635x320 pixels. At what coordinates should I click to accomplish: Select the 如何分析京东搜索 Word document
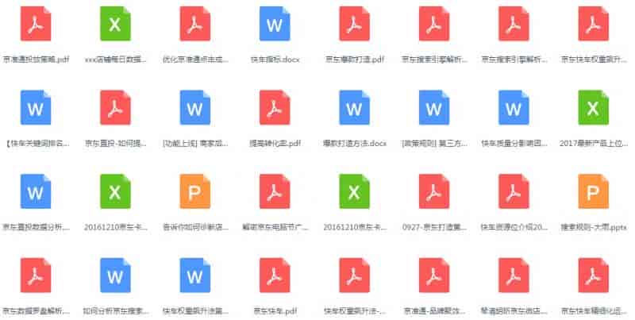pyautogui.click(x=115, y=276)
